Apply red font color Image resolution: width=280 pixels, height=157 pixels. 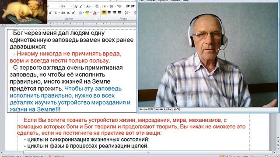[95, 13]
